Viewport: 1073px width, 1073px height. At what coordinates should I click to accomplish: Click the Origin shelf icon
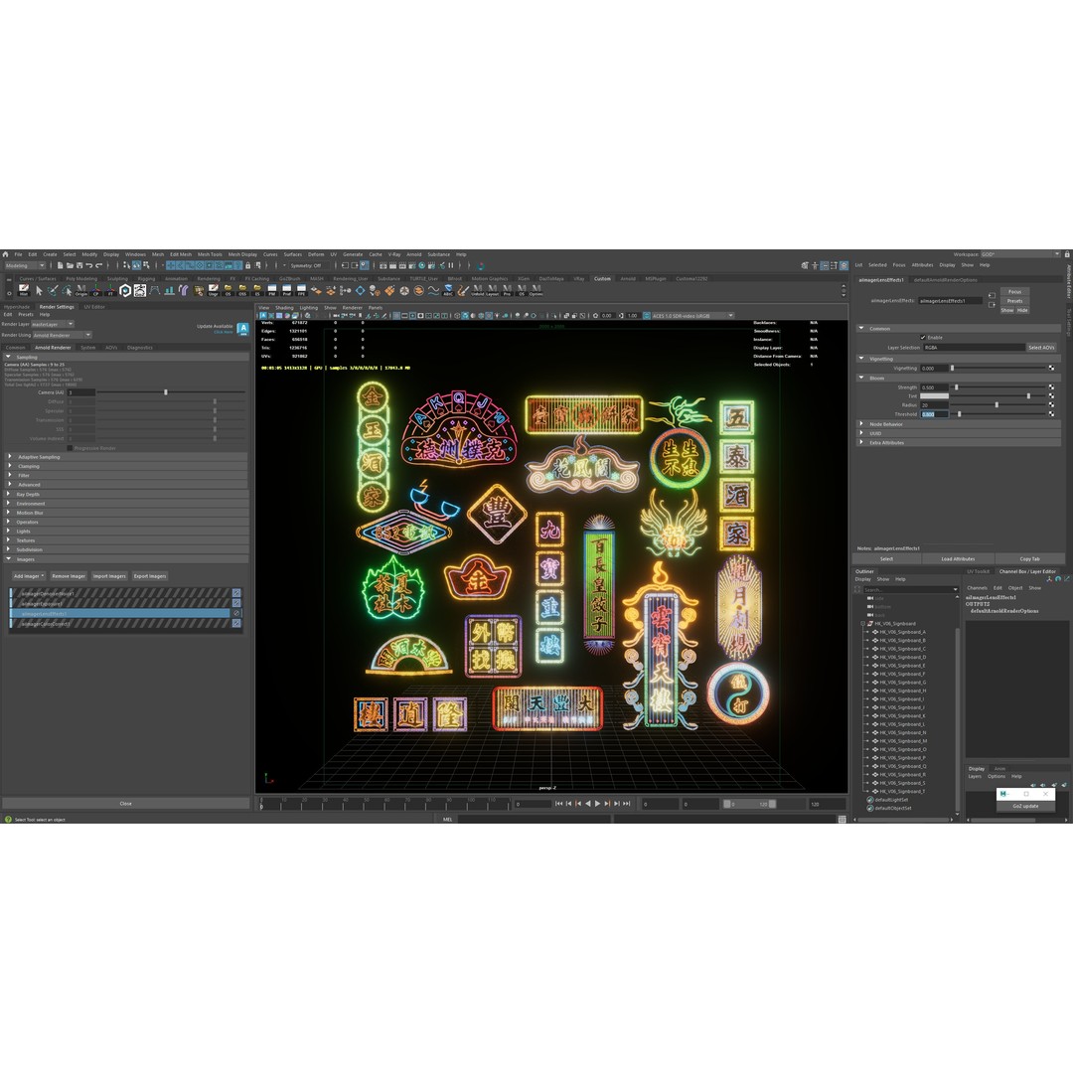[81, 290]
